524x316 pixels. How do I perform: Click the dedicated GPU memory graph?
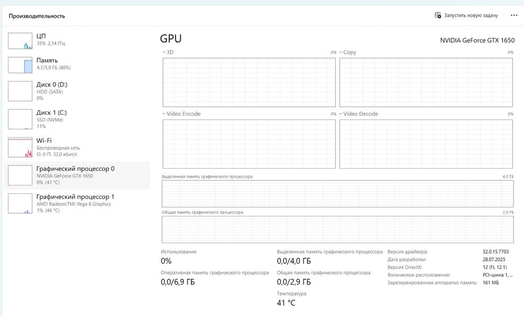[x=337, y=193]
